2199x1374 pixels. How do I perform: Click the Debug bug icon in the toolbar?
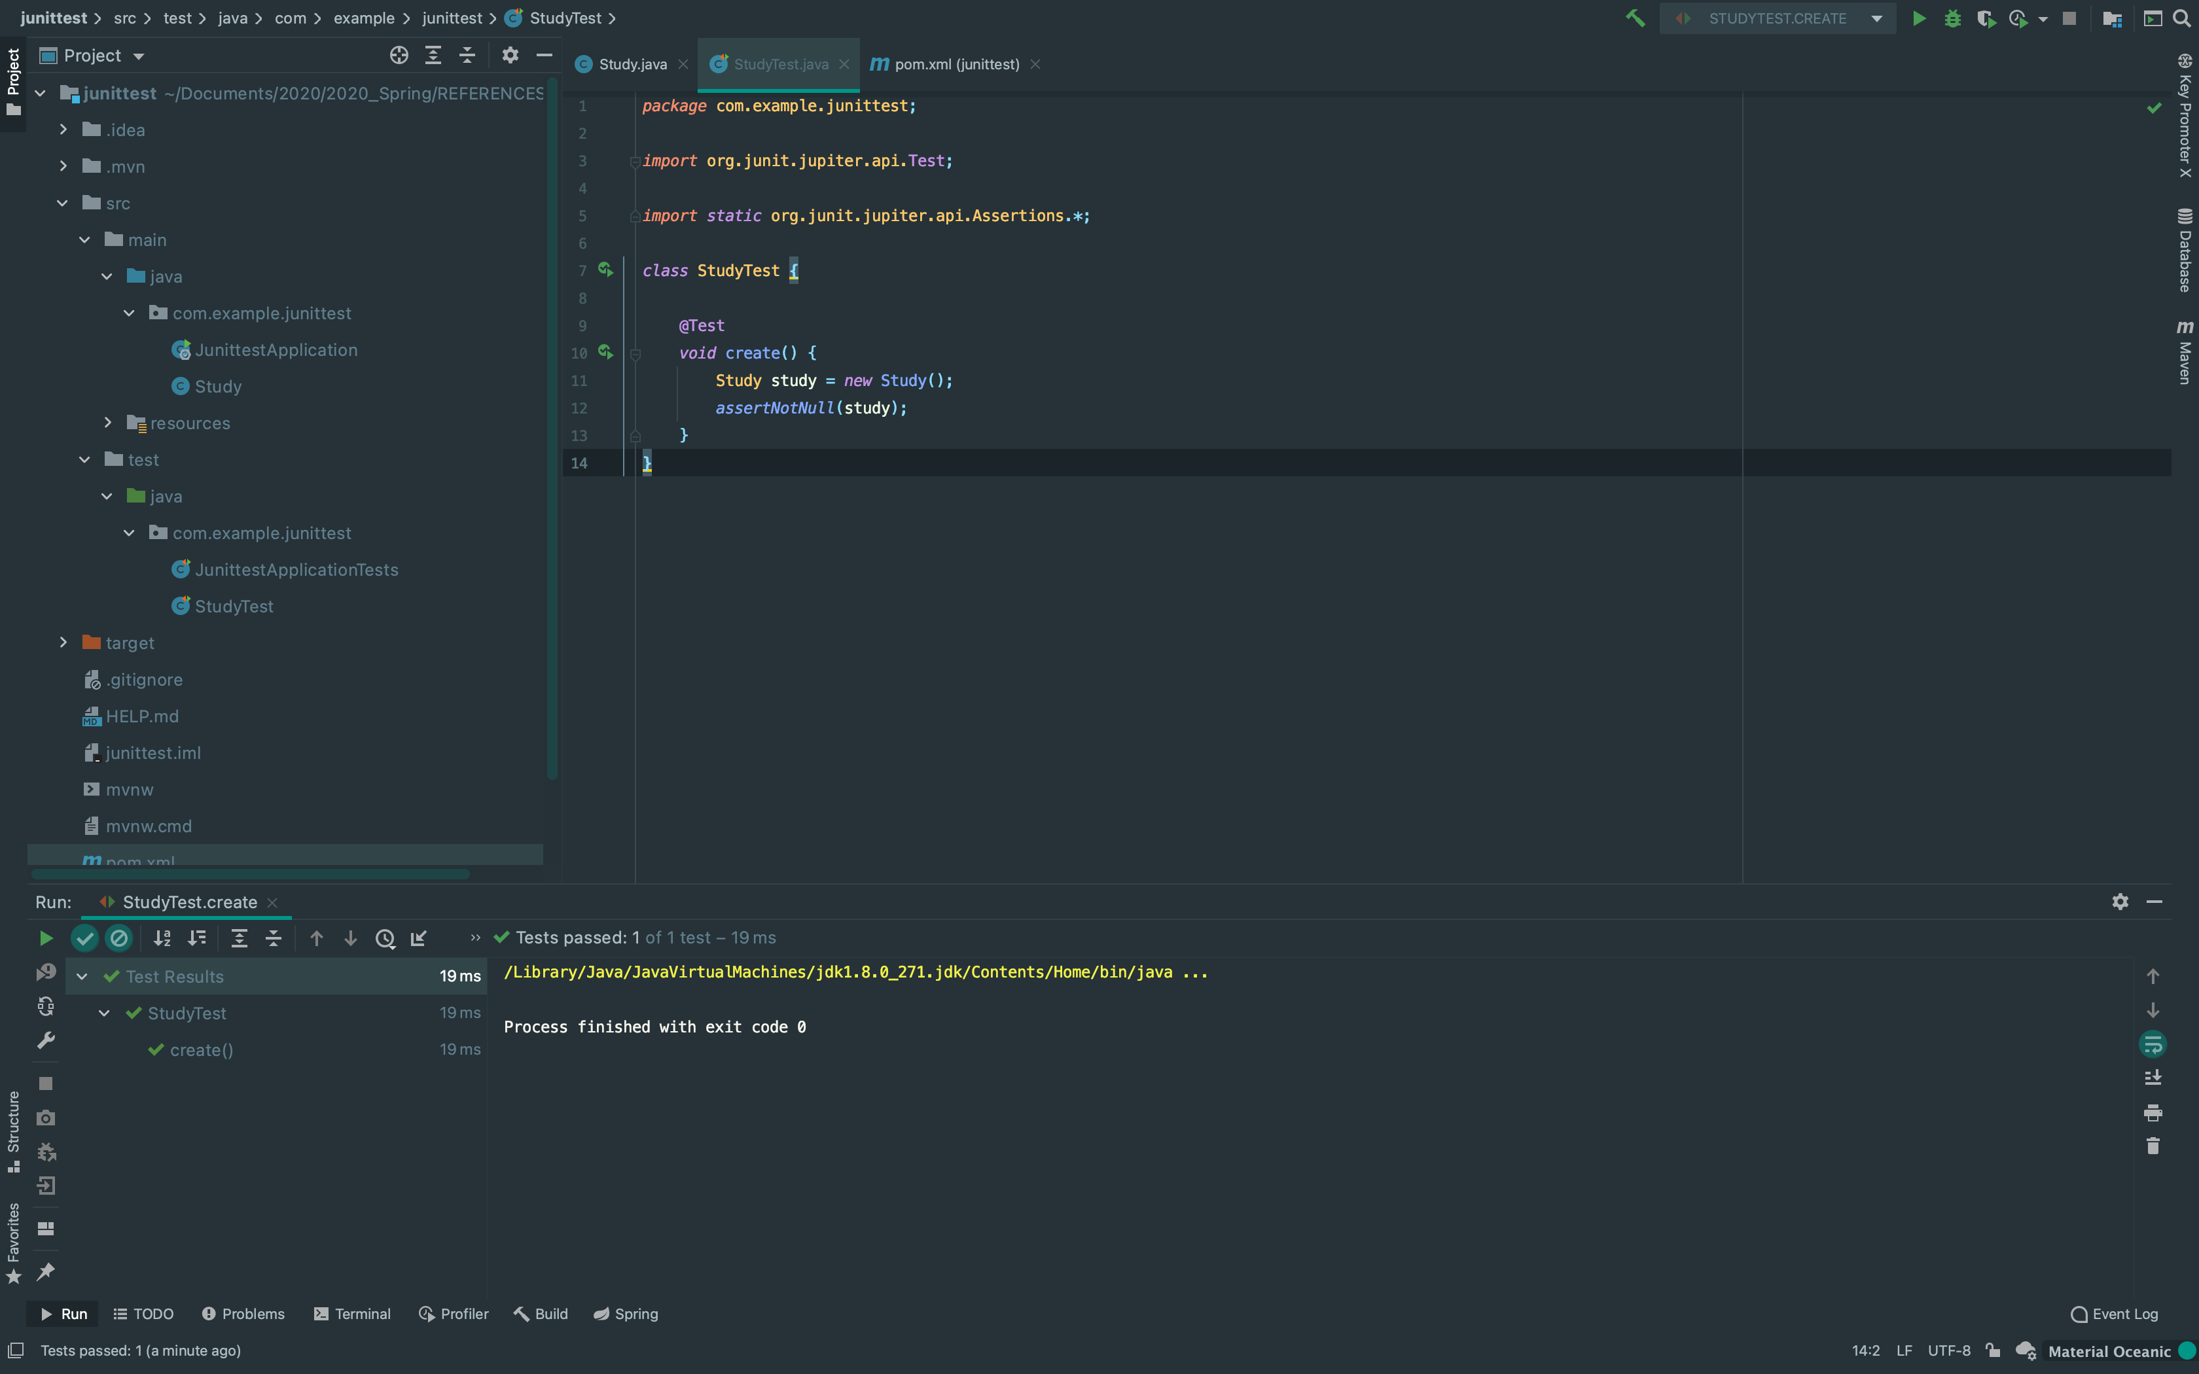[x=1952, y=18]
